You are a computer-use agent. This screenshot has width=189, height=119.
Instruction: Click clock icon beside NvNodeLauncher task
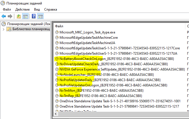point(57,74)
